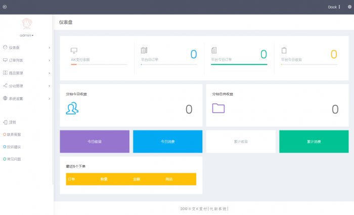Click the green 累计消费 tile
This screenshot has height=215, width=354.
click(314, 141)
